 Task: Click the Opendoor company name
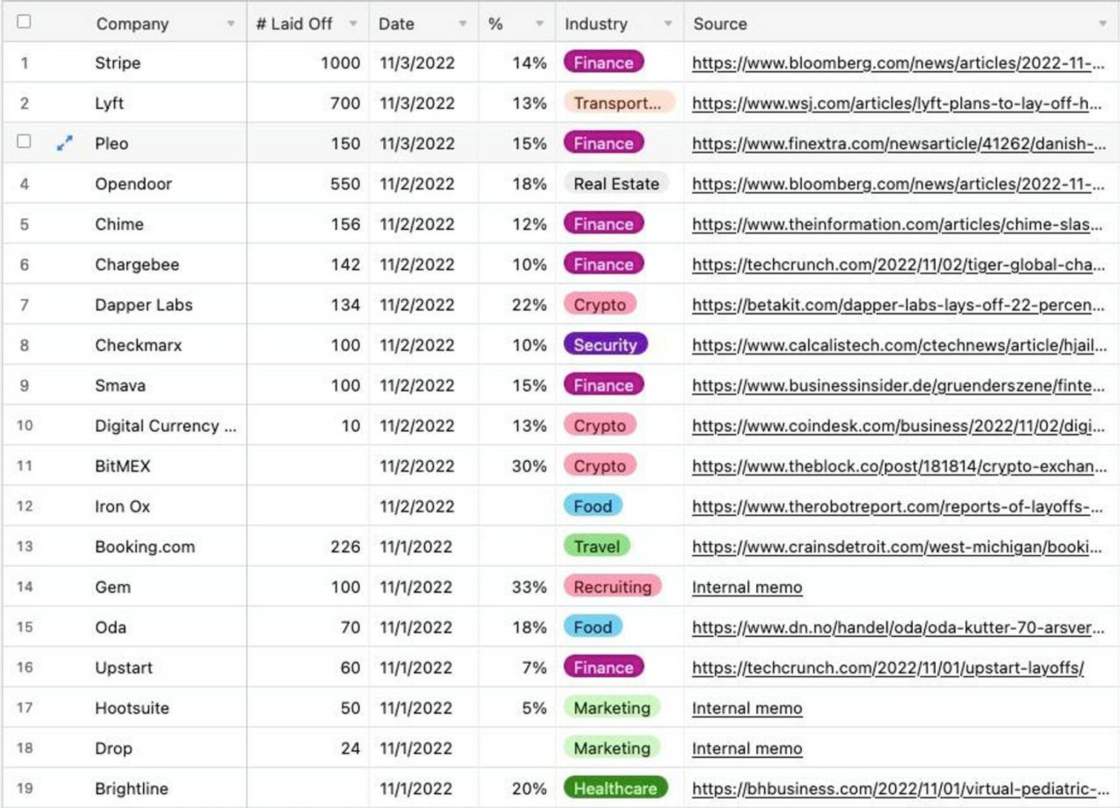pos(133,184)
